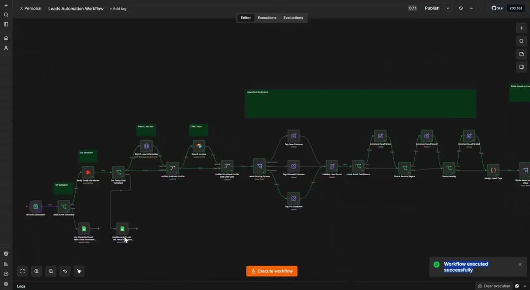Zoom out of the workflow canvas
The image size is (530, 290).
pyautogui.click(x=51, y=271)
